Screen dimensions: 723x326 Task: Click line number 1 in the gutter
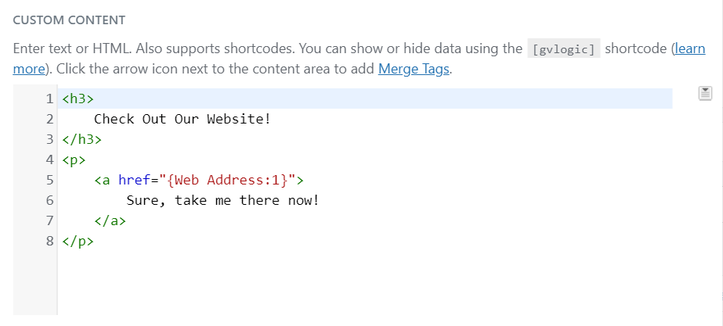49,99
